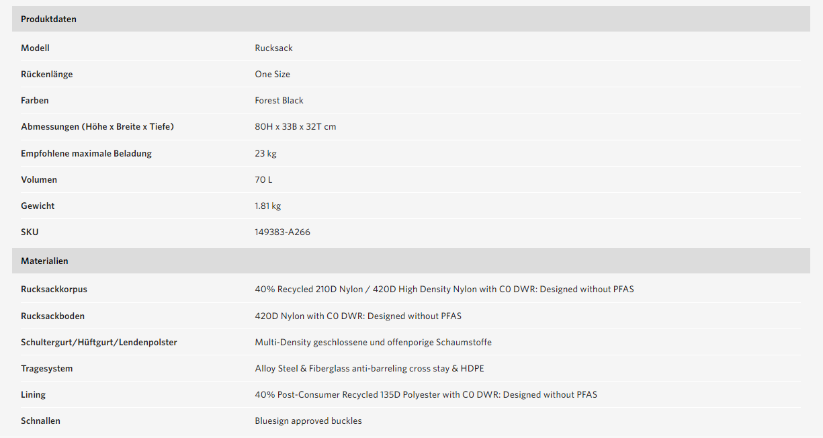Click the 80H x 33B x 32T cm value
The width and height of the screenshot is (823, 438).
296,126
